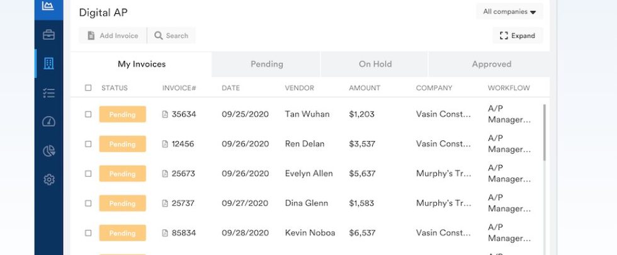Screen dimensions: 617x255
Task: Sort the table by the Amount column header
Action: click(365, 88)
